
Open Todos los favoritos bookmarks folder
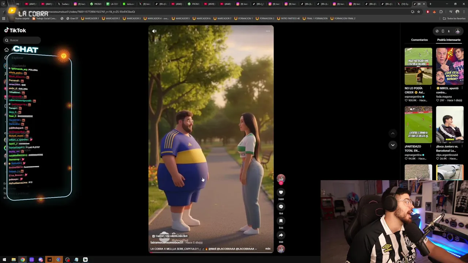tap(454, 18)
